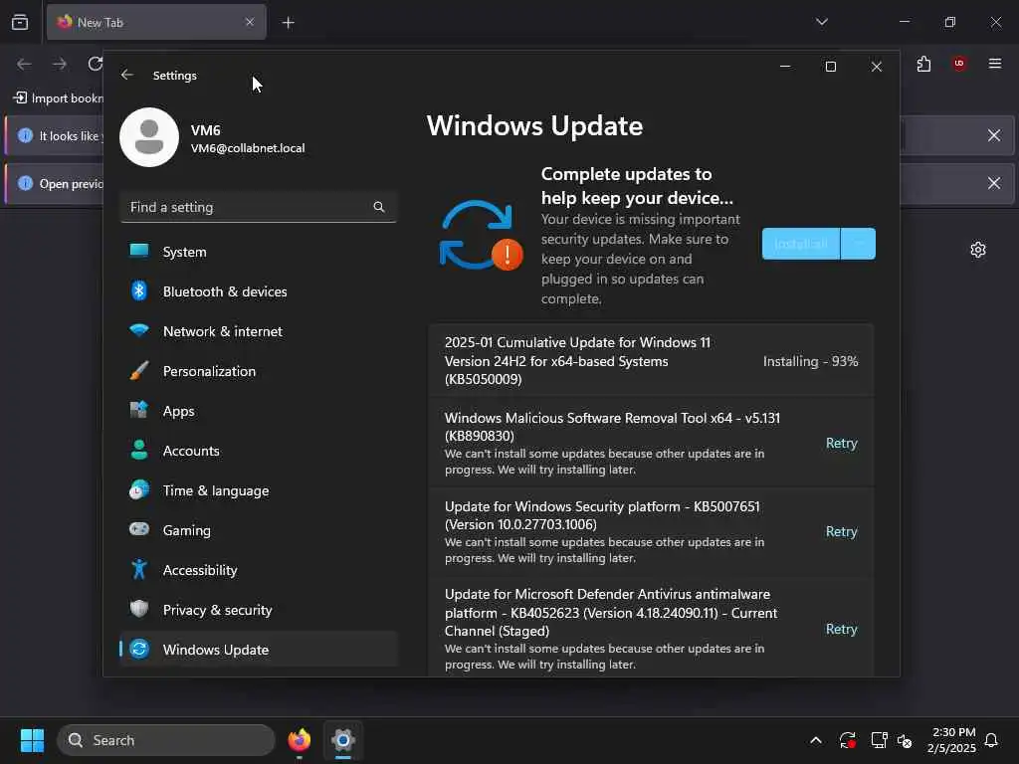Click the Windows Update tray icon
This screenshot has width=1019, height=764.
pos(848,740)
